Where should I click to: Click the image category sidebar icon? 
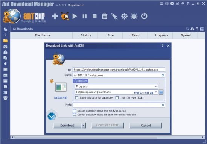(5, 75)
